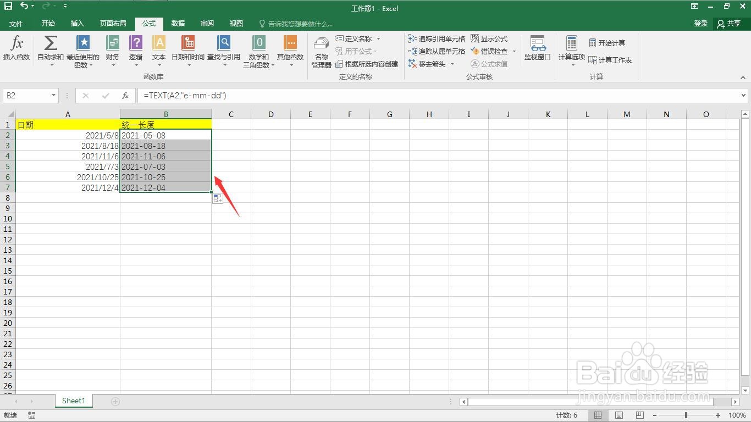This screenshot has width=751, height=422.
Task: Click Create from Selection
Action: (367, 64)
